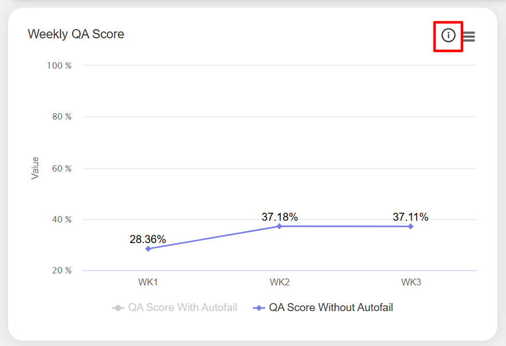Click the info icon beside the chart title
Image resolution: width=506 pixels, height=346 pixels.
click(x=448, y=35)
